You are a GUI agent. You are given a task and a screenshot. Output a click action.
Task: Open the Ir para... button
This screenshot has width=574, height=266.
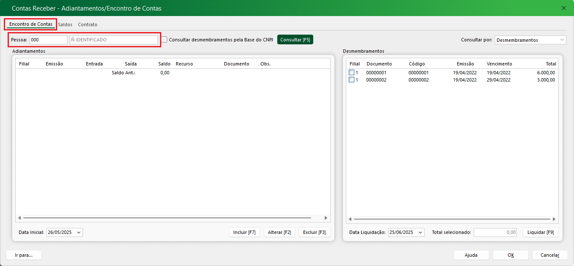[x=24, y=255]
